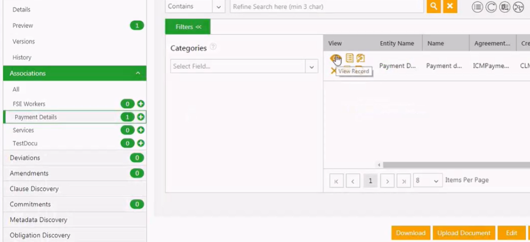Collapse the Associations section
Screen dimensions: 530x242
point(138,73)
